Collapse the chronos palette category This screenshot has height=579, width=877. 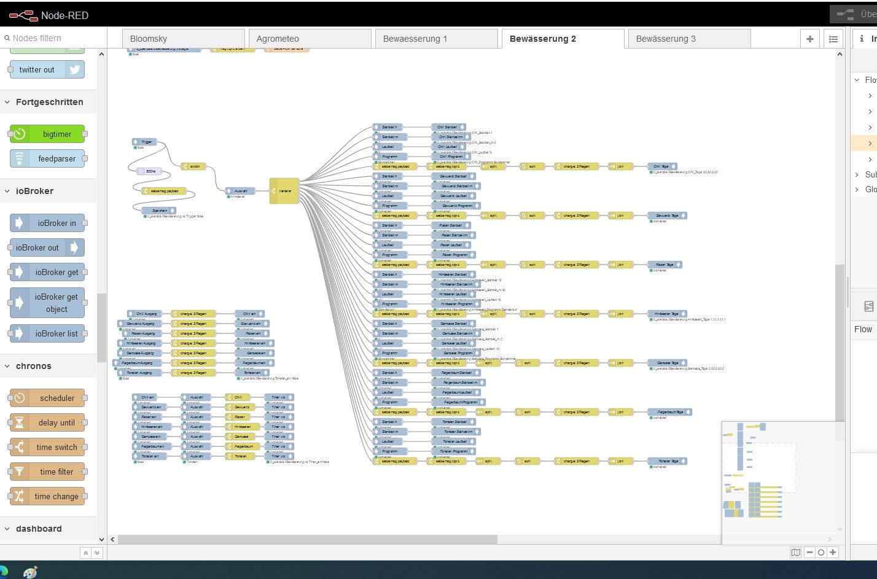(49, 366)
